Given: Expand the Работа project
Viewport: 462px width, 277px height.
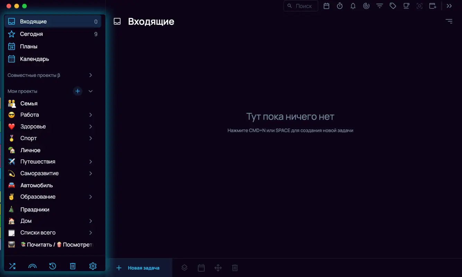Looking at the screenshot, I should (90, 115).
